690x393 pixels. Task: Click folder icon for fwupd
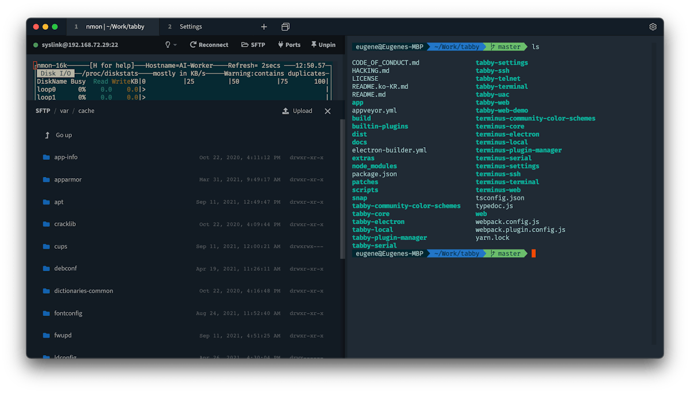click(47, 336)
